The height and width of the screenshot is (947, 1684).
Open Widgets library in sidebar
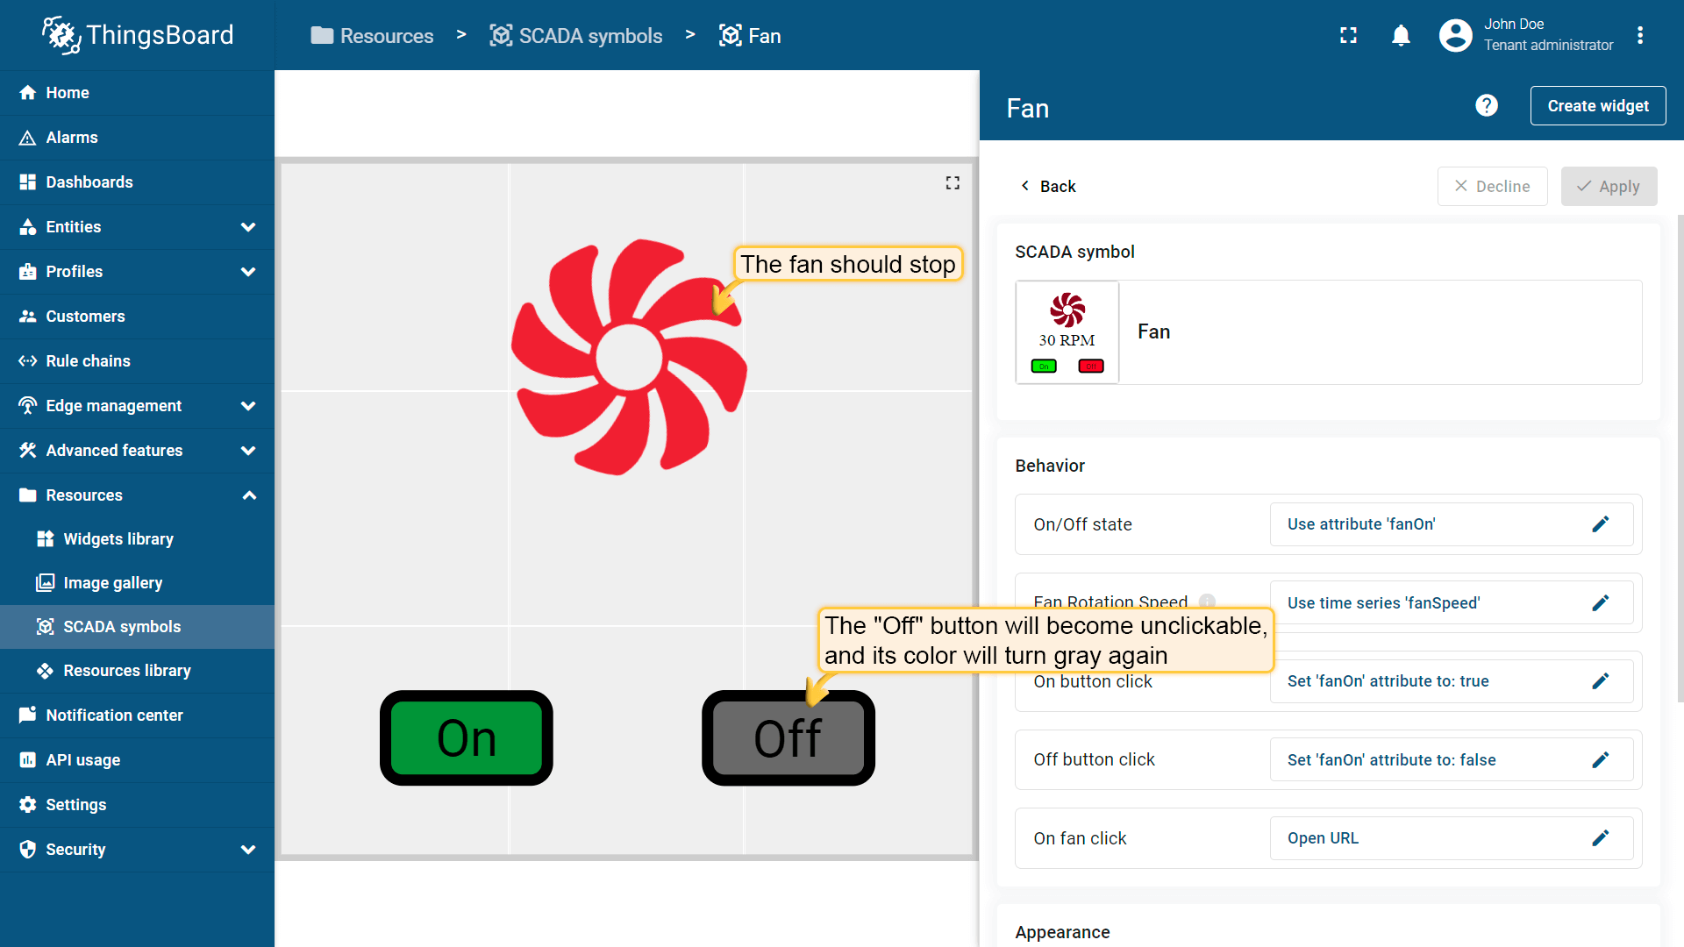point(118,539)
